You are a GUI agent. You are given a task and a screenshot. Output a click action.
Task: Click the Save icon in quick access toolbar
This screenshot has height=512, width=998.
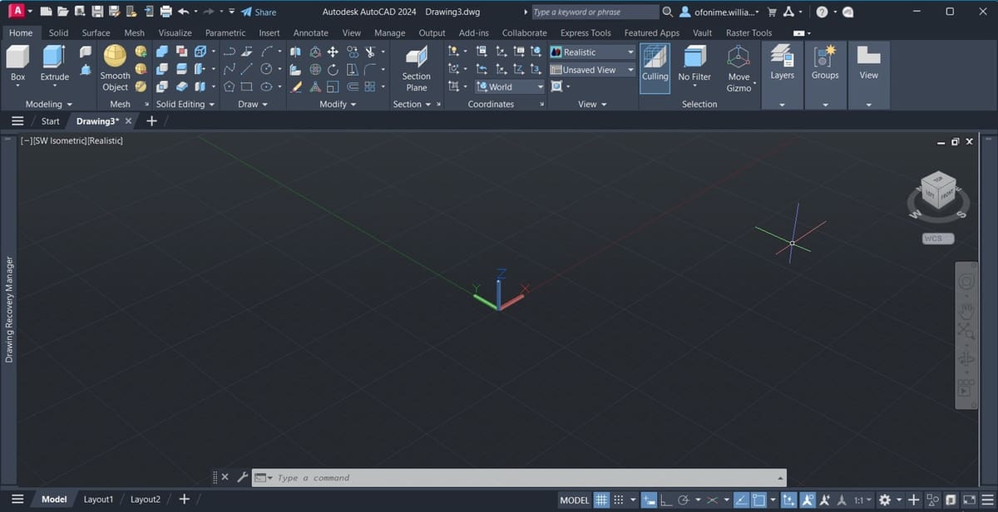tap(97, 12)
